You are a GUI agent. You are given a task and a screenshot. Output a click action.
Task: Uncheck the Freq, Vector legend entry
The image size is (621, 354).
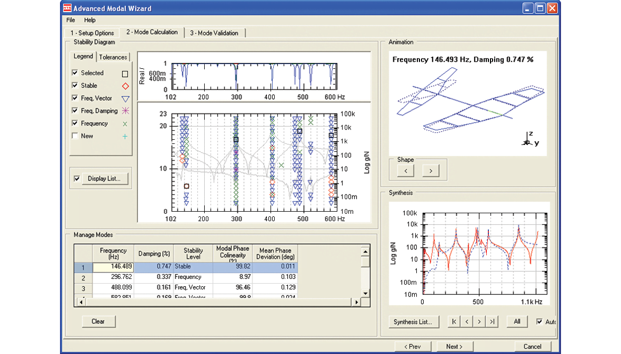(x=75, y=98)
